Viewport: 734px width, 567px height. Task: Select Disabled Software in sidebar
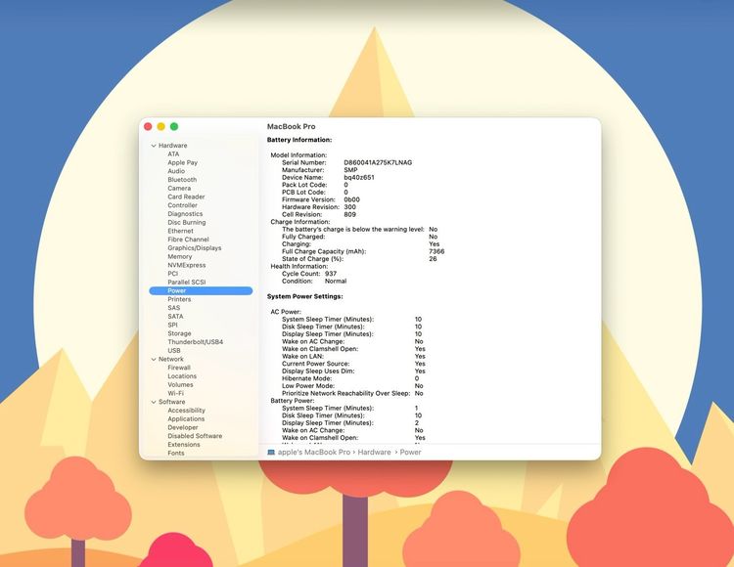(194, 436)
